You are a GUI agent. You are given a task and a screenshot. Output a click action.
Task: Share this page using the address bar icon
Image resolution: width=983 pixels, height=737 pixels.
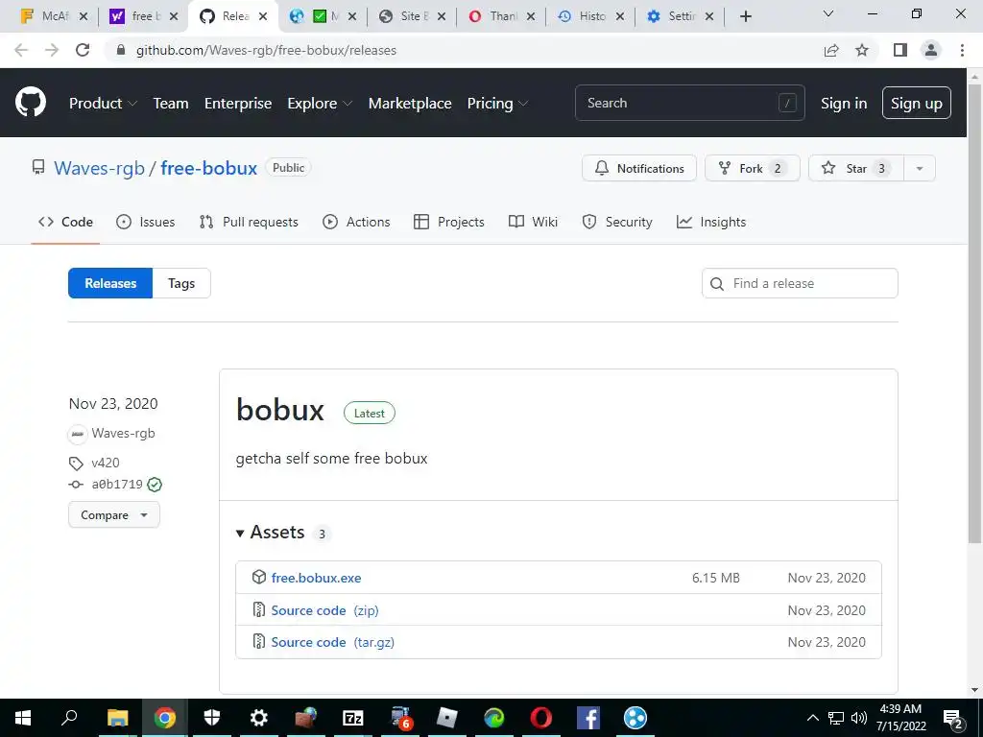point(831,50)
